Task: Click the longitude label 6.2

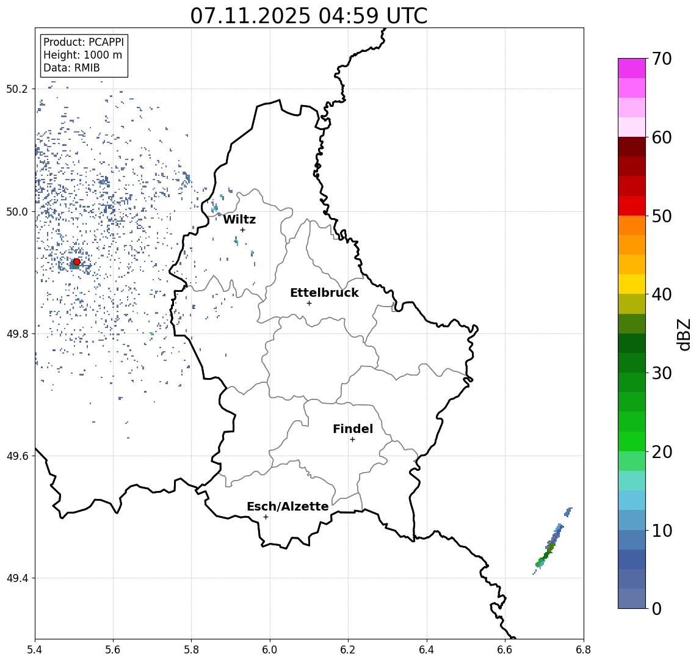Action: (x=348, y=650)
